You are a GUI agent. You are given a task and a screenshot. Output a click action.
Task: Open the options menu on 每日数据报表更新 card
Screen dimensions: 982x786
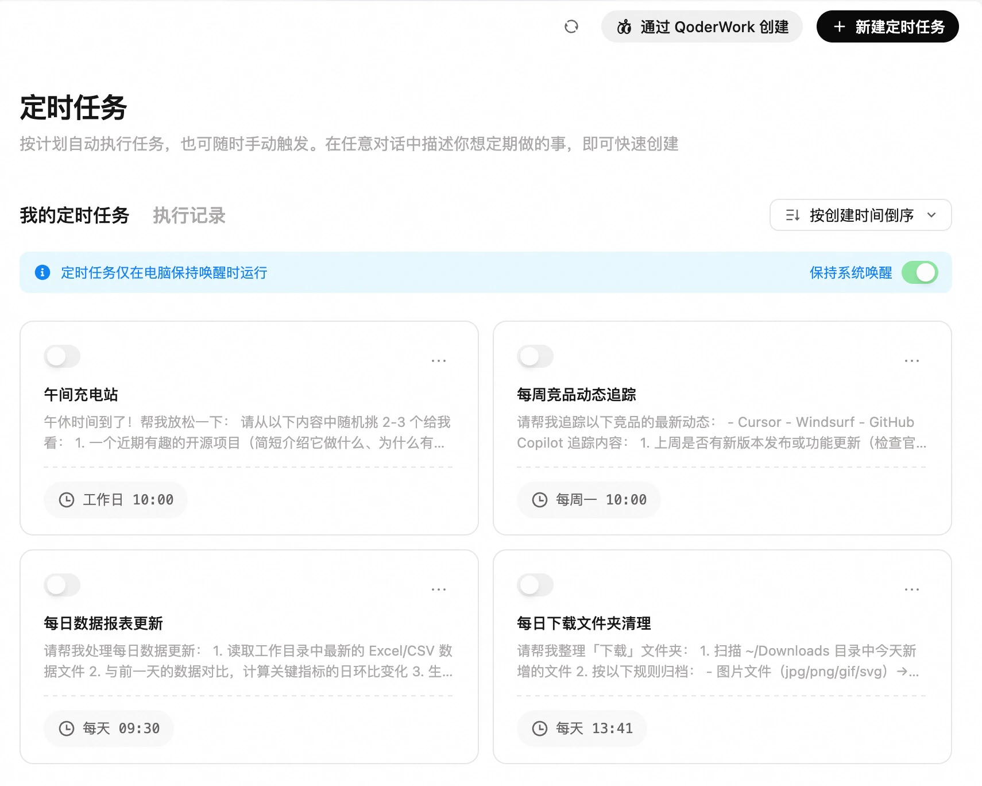pyautogui.click(x=438, y=589)
